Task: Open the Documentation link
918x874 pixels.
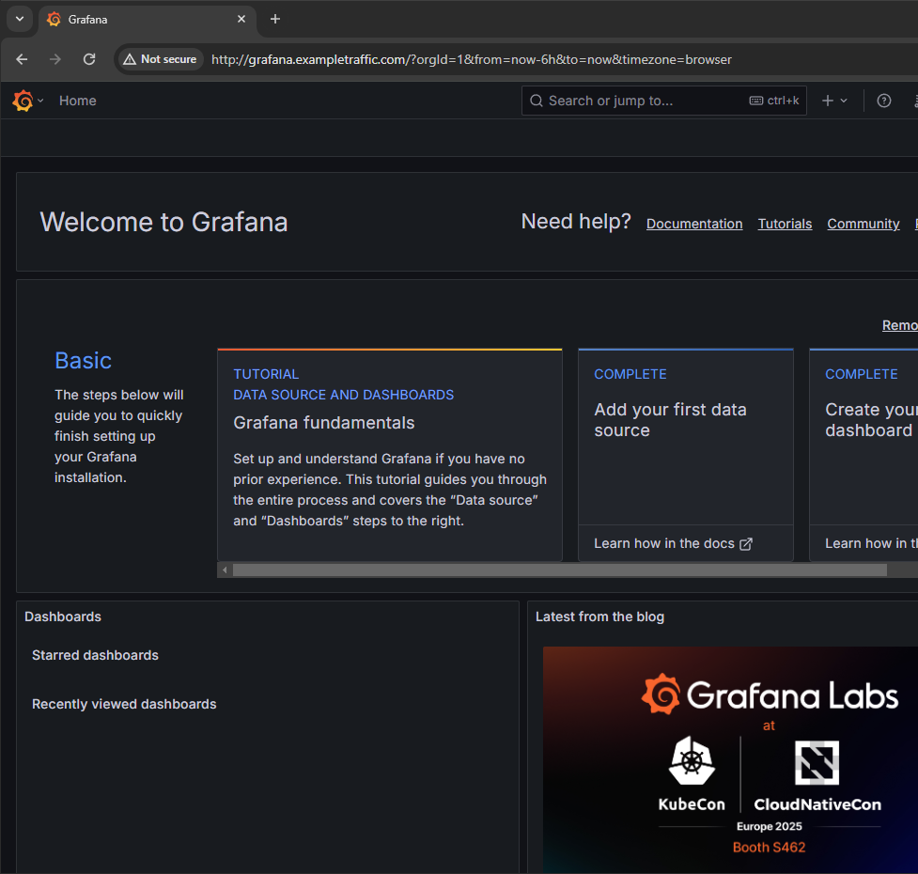Action: click(694, 224)
